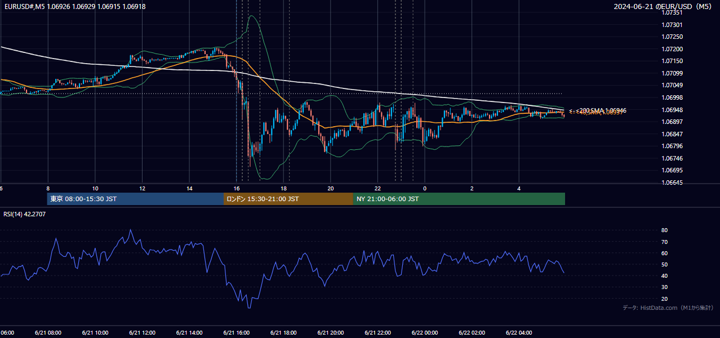This screenshot has height=338, width=720.
Task: Click the 6/21 10:00 date label
Action: pyautogui.click(x=95, y=332)
